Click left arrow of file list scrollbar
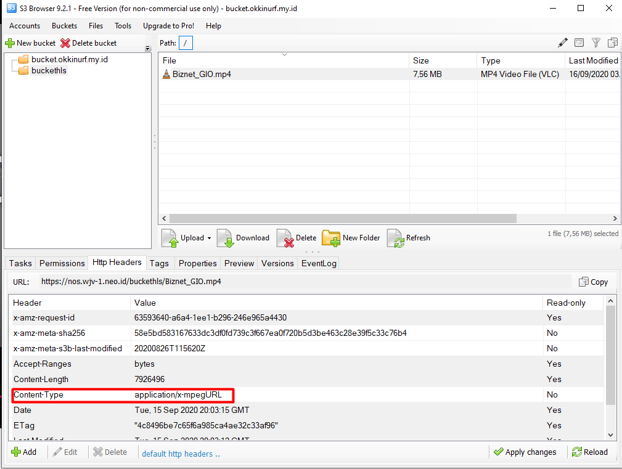The image size is (622, 469). pyautogui.click(x=164, y=218)
